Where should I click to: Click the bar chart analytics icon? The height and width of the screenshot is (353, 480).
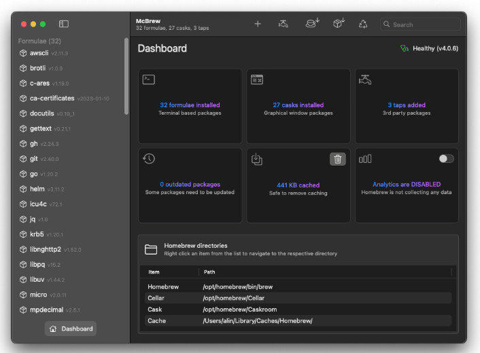pyautogui.click(x=365, y=159)
